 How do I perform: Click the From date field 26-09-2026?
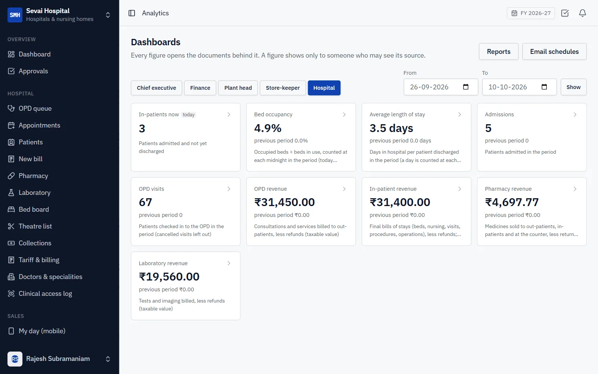[441, 87]
